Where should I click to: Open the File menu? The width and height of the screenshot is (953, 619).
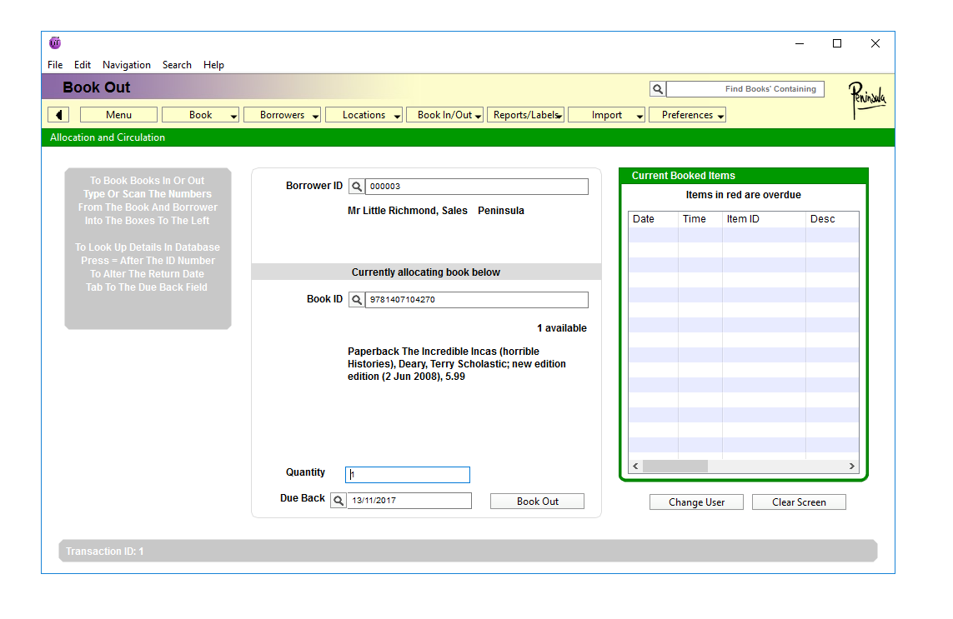pos(55,65)
